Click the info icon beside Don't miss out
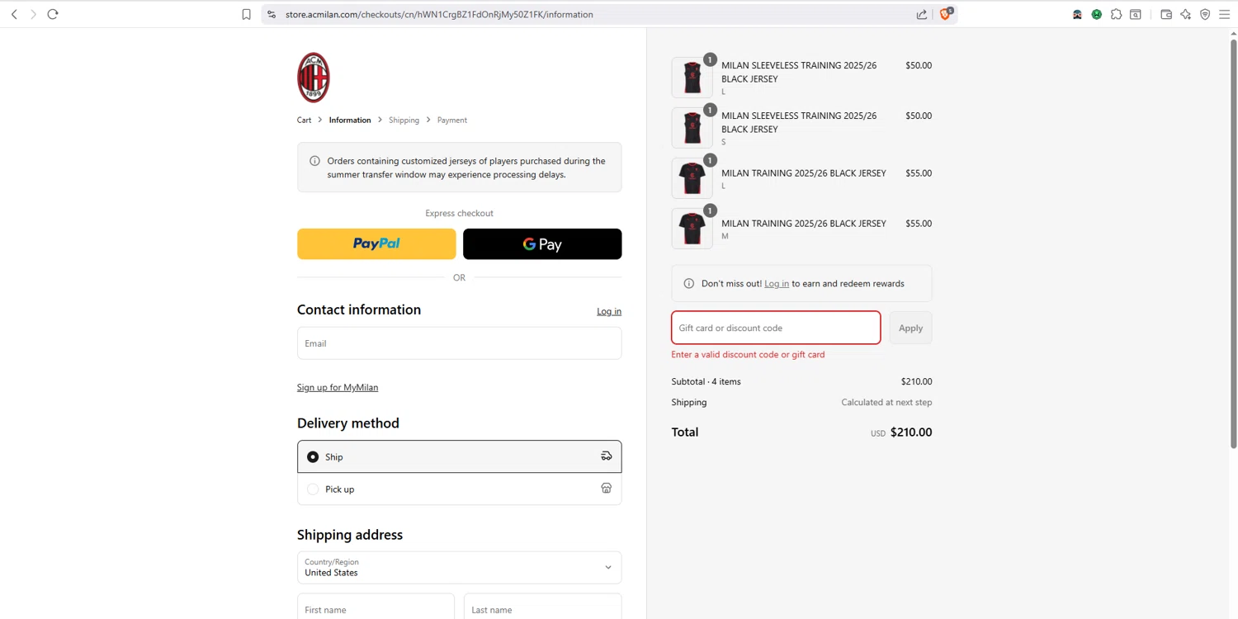Screen dimensions: 1238x619 pyautogui.click(x=689, y=283)
